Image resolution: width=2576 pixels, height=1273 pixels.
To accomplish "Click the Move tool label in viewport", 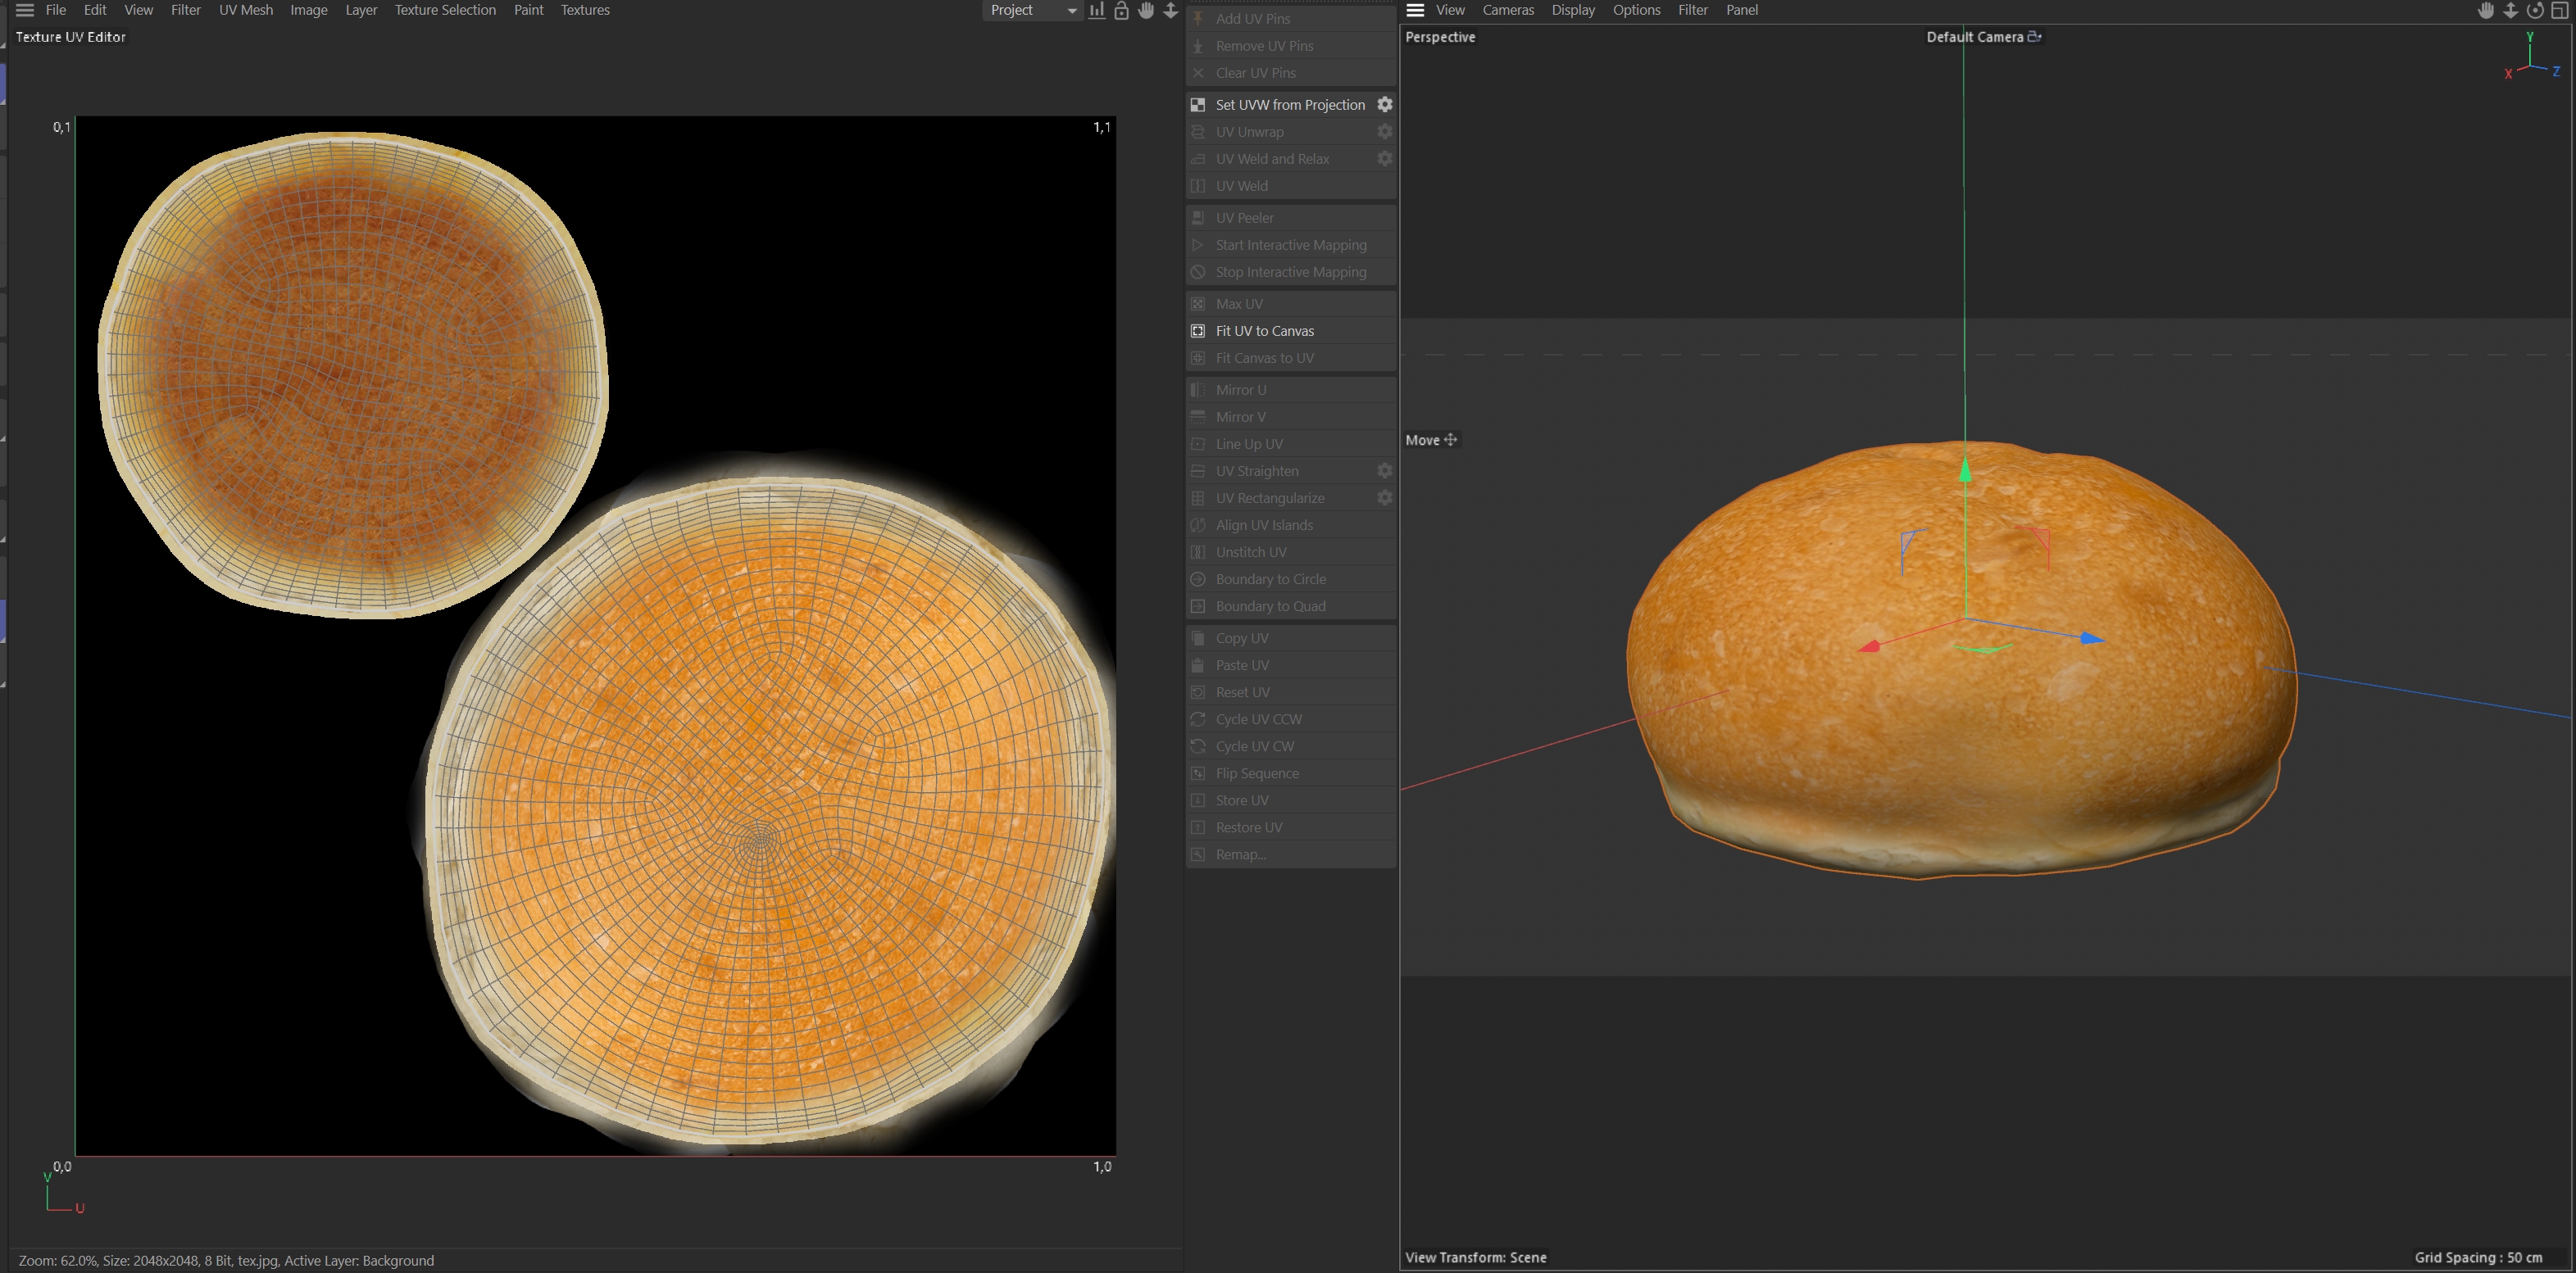I will [1422, 440].
